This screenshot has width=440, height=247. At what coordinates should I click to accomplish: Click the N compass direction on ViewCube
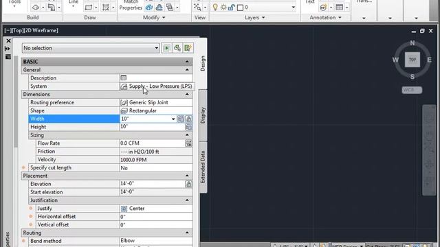click(x=412, y=43)
